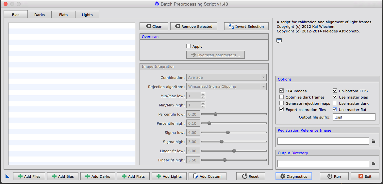Viewport: 383px width, 184px height.
Task: Click Output Directory text field
Action: pos(323,164)
